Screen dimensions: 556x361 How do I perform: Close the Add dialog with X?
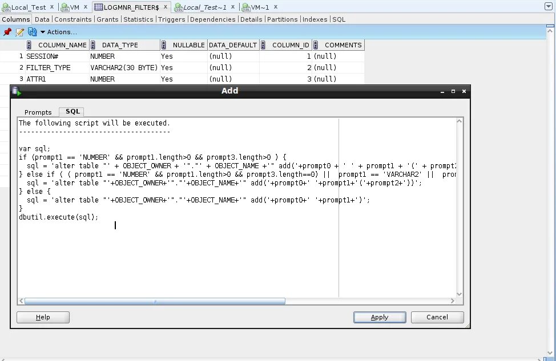464,91
